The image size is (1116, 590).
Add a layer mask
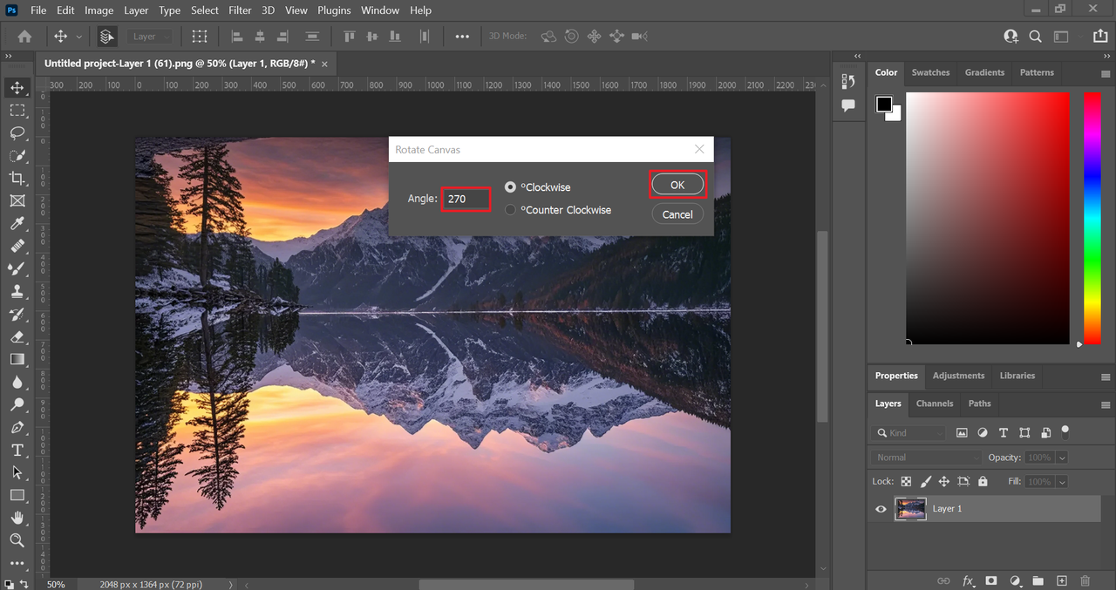coord(991,580)
